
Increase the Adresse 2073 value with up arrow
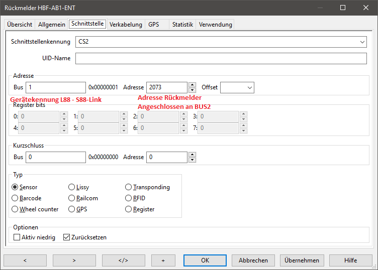pyautogui.click(x=192, y=85)
